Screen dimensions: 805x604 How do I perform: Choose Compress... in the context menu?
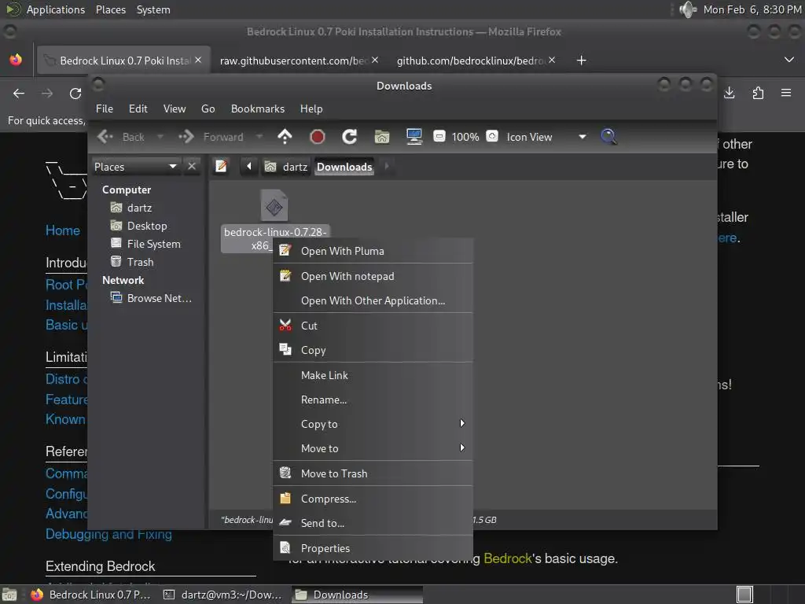[373, 499]
